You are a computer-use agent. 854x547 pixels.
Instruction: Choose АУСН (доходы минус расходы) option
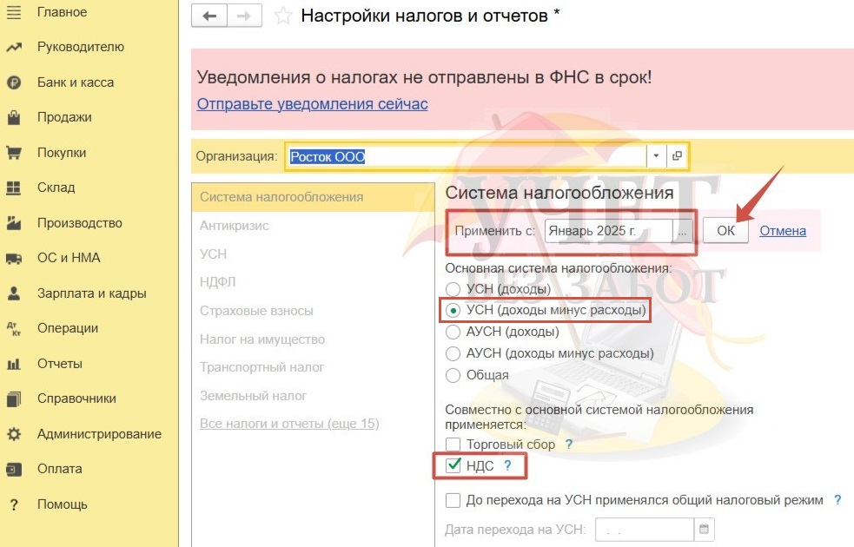pyautogui.click(x=453, y=353)
